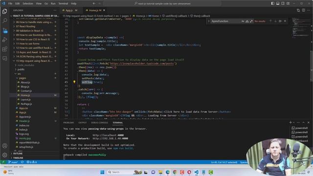The width and height of the screenshot is (313, 176).
Task: Open the Explorer view in activity bar
Action: point(4,11)
